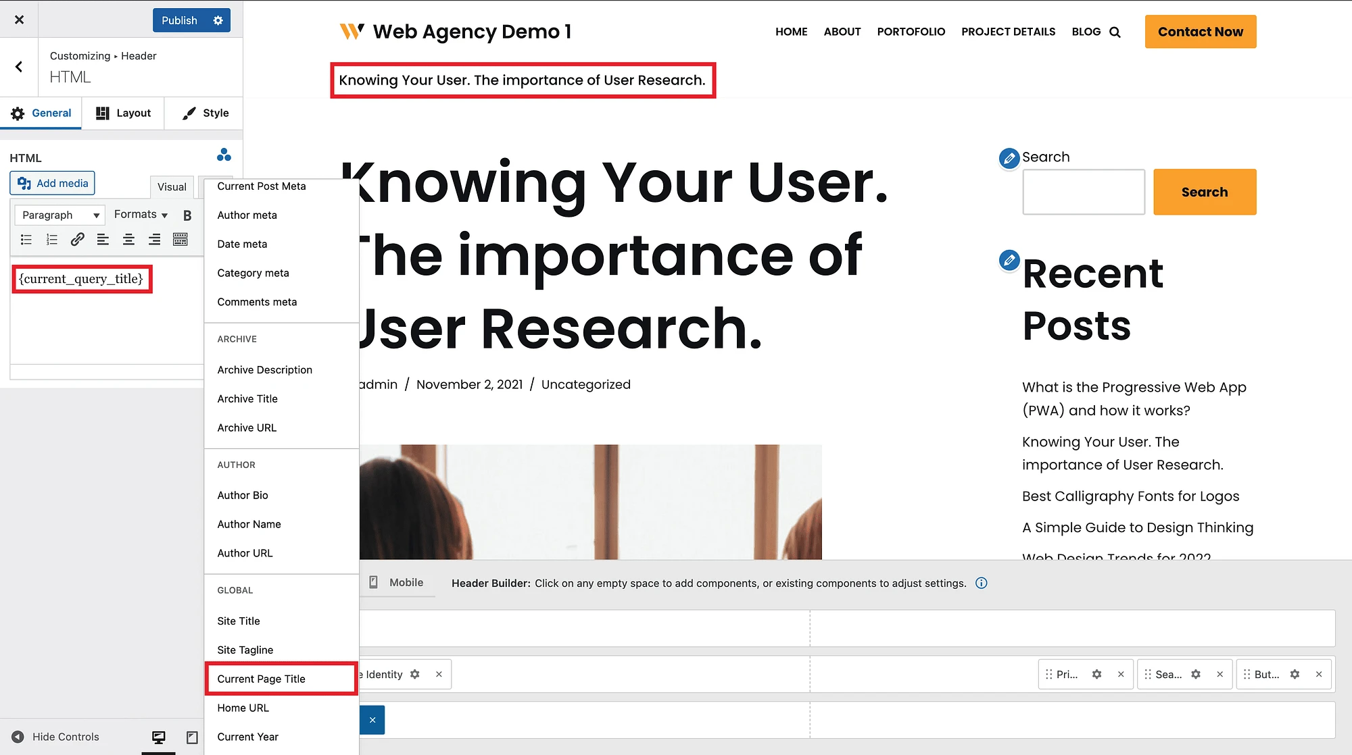Viewport: 1352px width, 755px height.
Task: Click the current_query_title input field
Action: tap(81, 278)
